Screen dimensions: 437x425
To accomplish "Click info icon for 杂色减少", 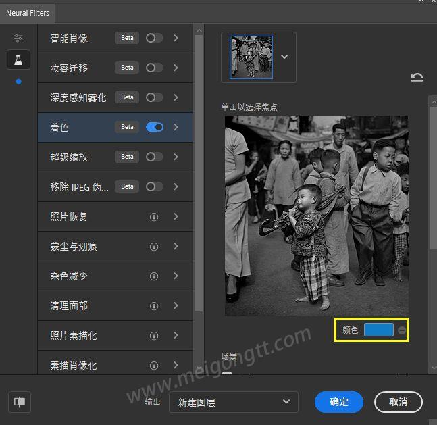I will pyautogui.click(x=154, y=276).
